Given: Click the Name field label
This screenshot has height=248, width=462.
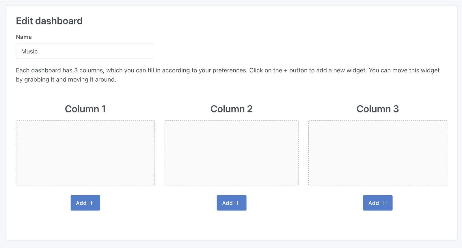Looking at the screenshot, I should click(x=24, y=37).
